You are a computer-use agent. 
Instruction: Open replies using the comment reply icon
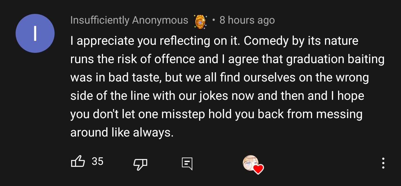pos(187,163)
